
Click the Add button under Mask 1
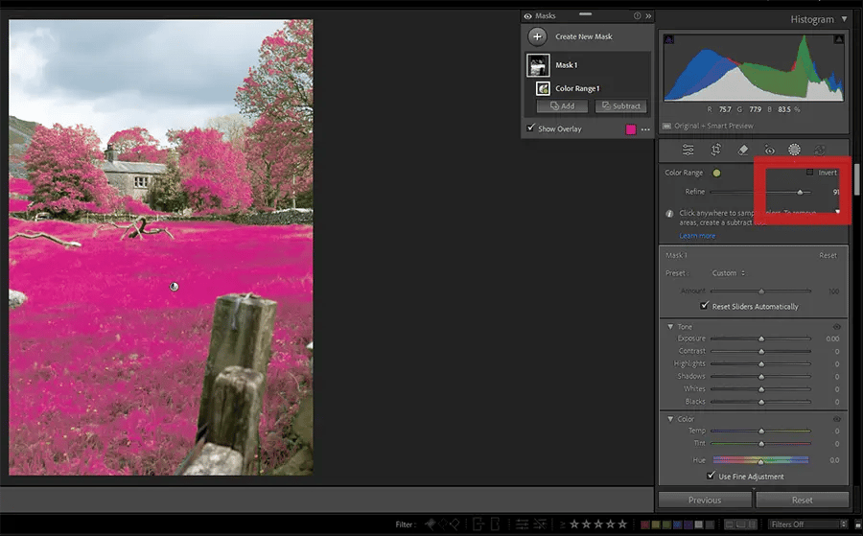(562, 106)
